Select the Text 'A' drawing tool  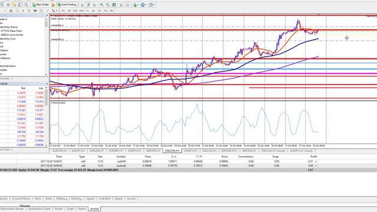(x=23, y=11)
